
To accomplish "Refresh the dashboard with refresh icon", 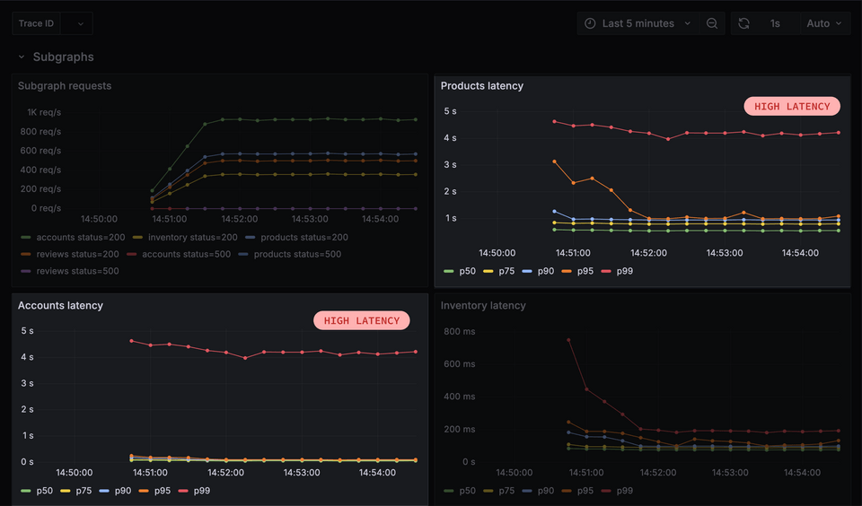I will pos(743,23).
